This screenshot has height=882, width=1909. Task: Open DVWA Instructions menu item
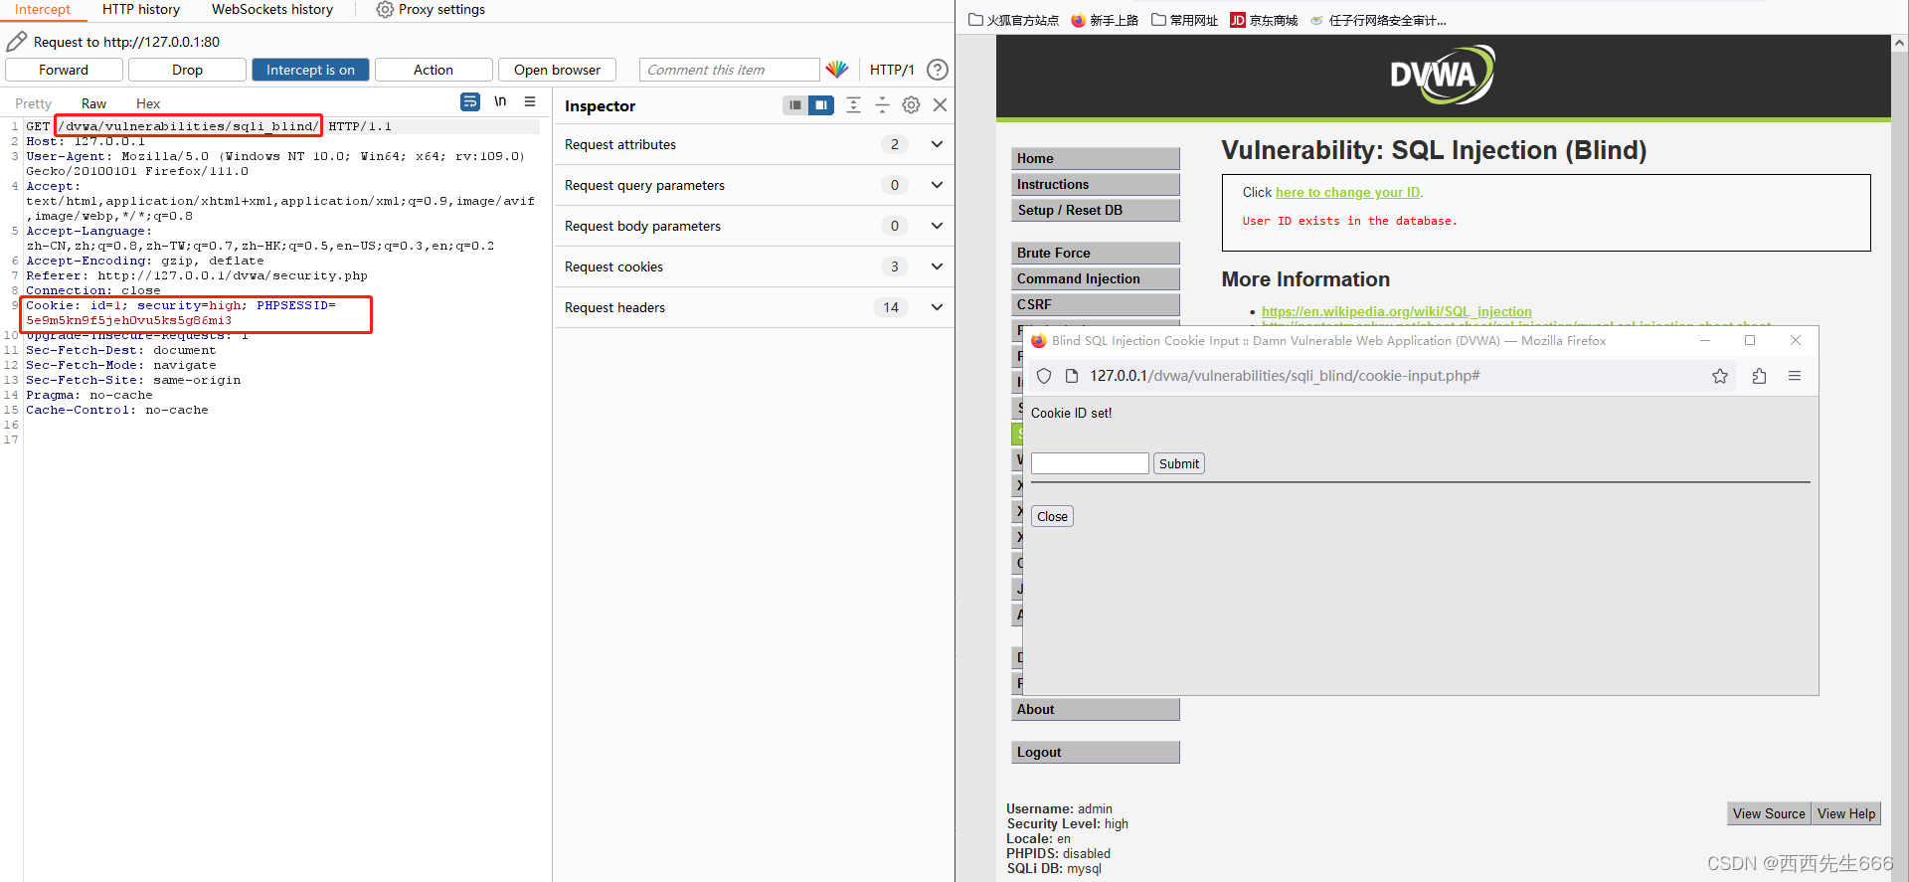tap(1096, 184)
